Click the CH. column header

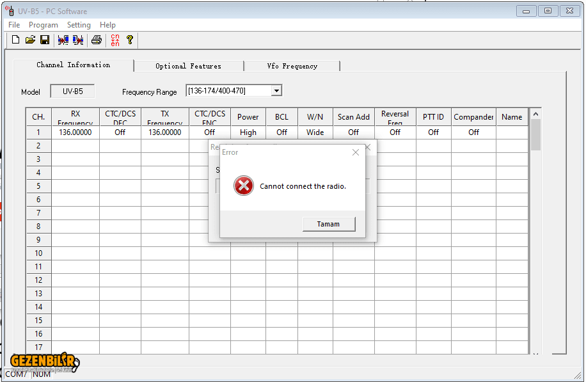(38, 117)
